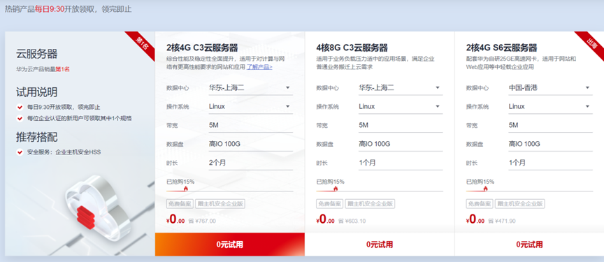Click 时长 1个月 field in 4核8G C3 card
The height and width of the screenshot is (262, 604).
click(401, 163)
